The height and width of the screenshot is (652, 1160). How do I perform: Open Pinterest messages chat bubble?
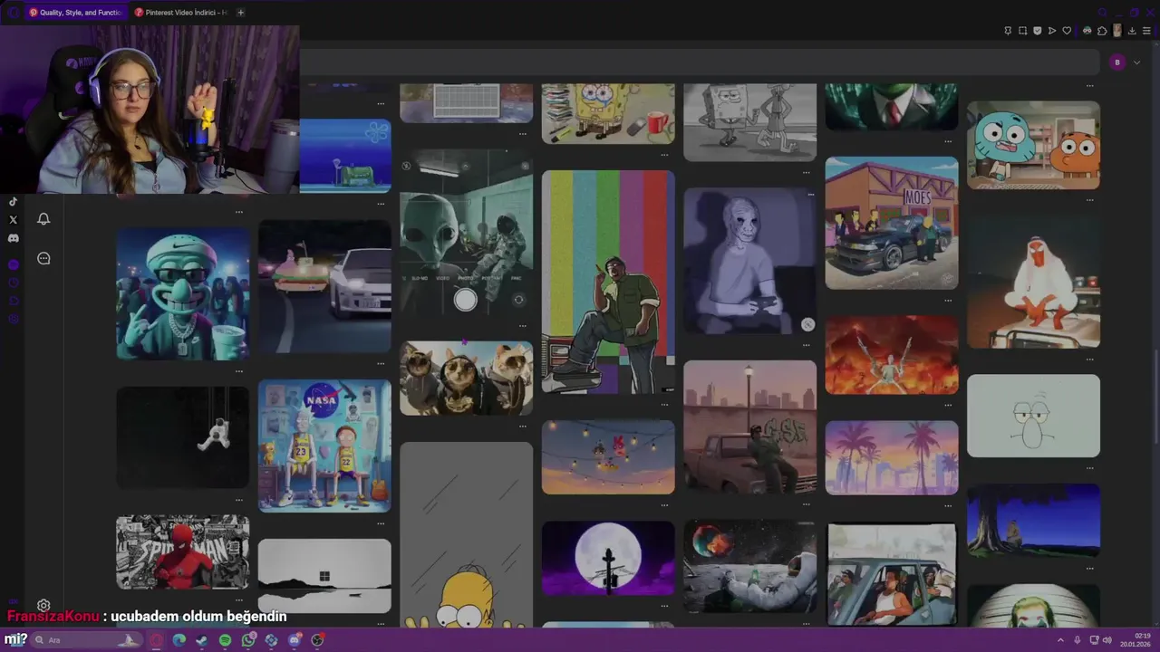[x=43, y=258]
